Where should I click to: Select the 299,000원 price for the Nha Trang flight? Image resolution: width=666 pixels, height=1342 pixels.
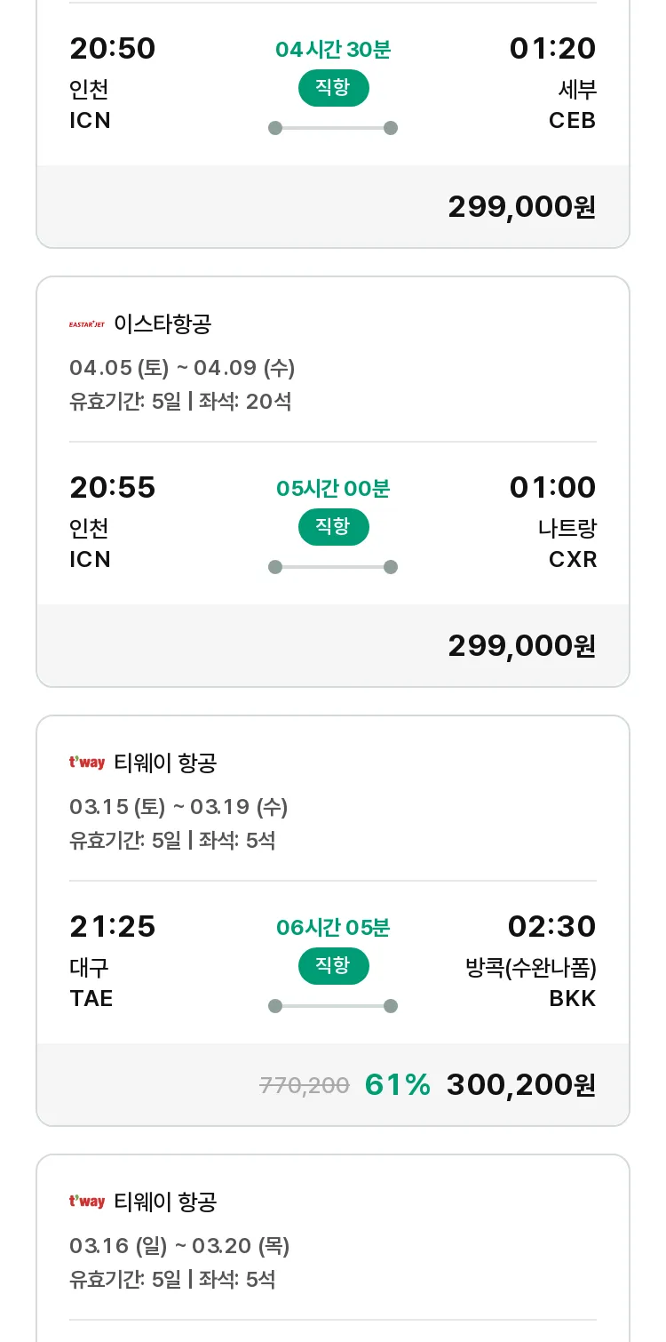pyautogui.click(x=521, y=646)
